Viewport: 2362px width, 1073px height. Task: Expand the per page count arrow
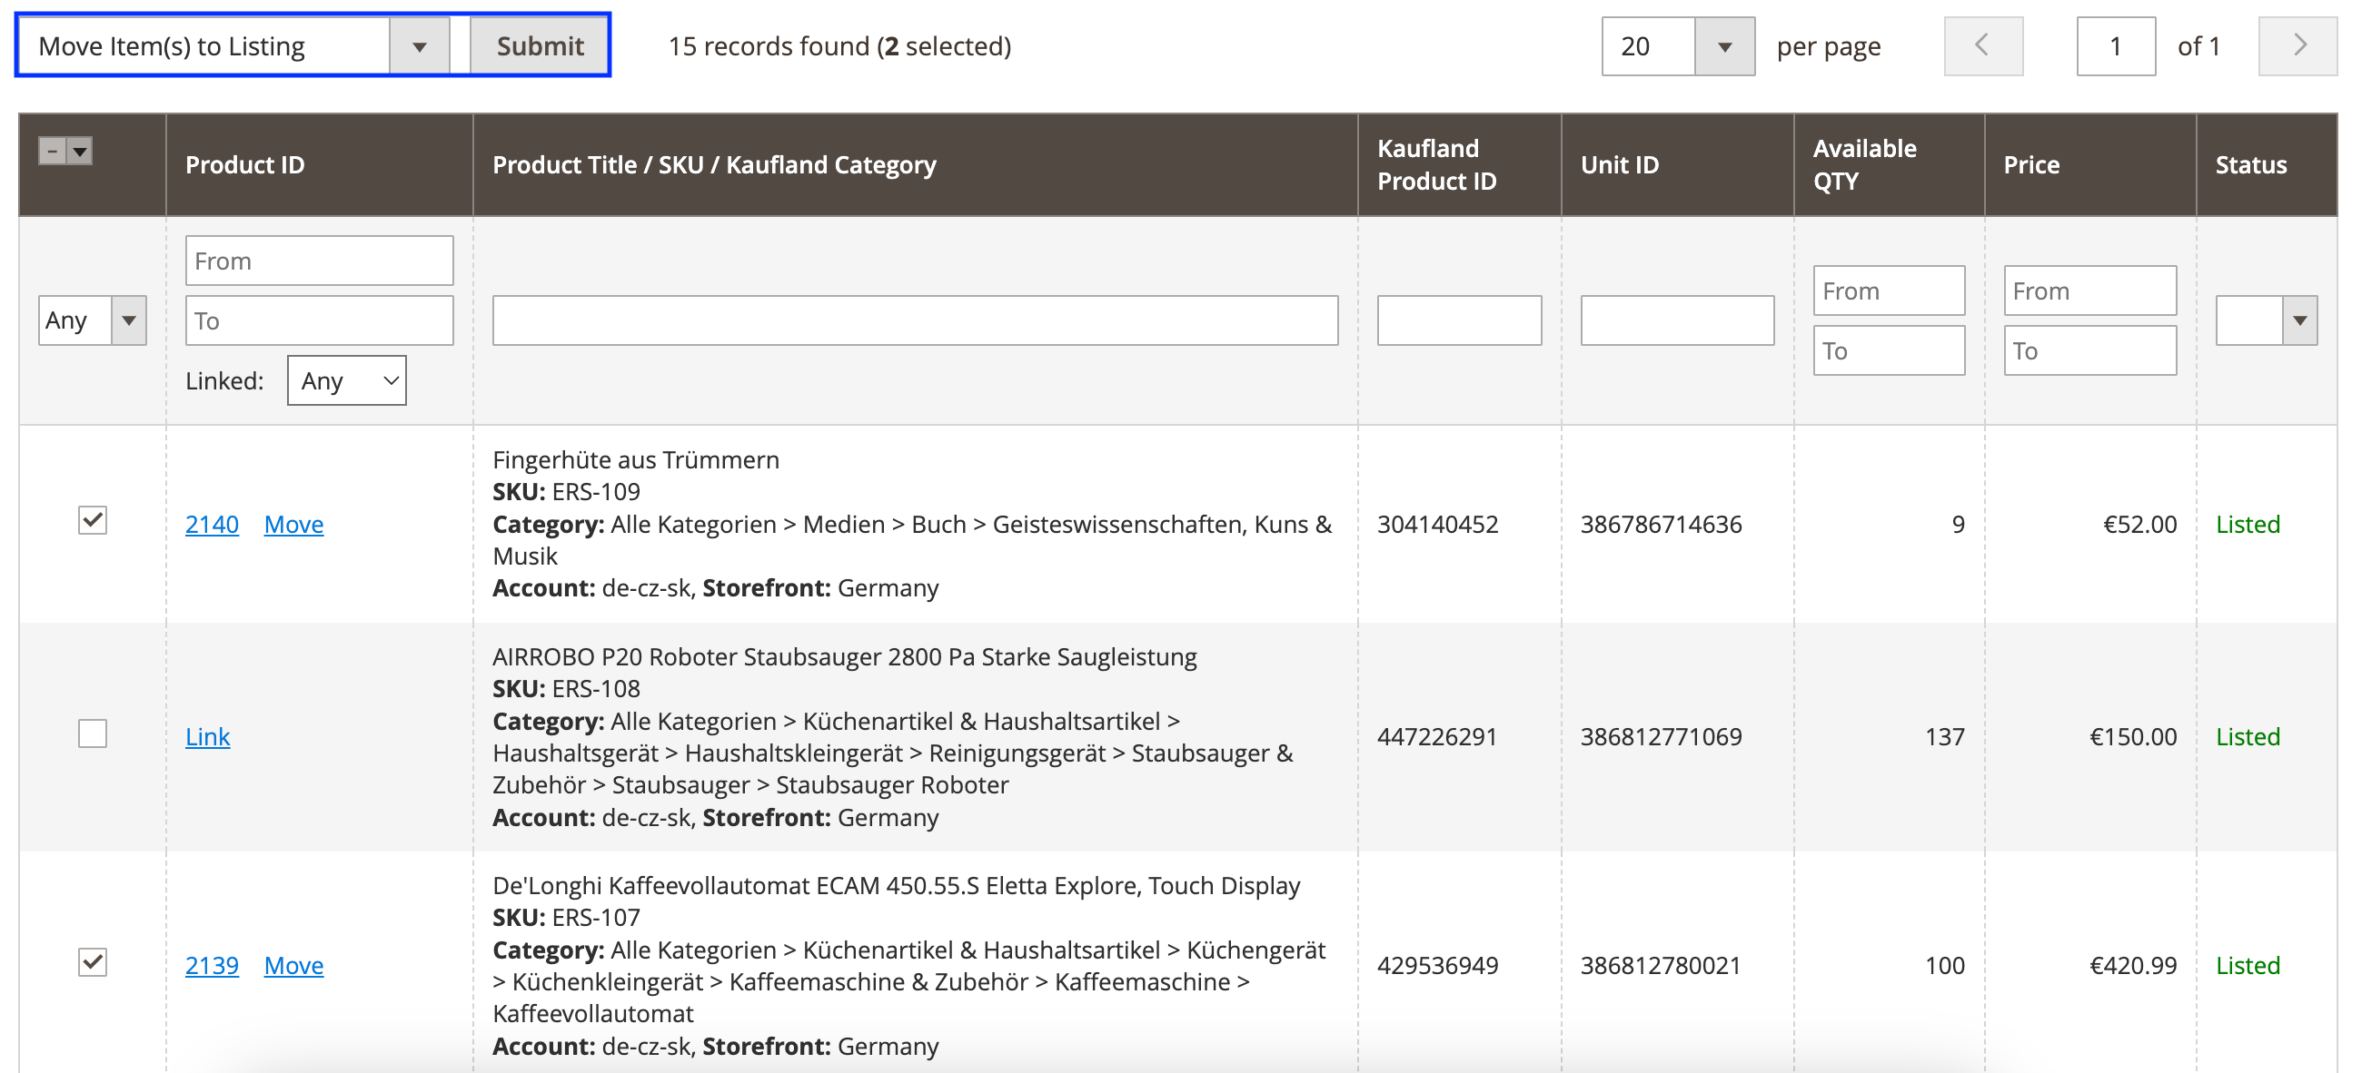tap(1724, 45)
